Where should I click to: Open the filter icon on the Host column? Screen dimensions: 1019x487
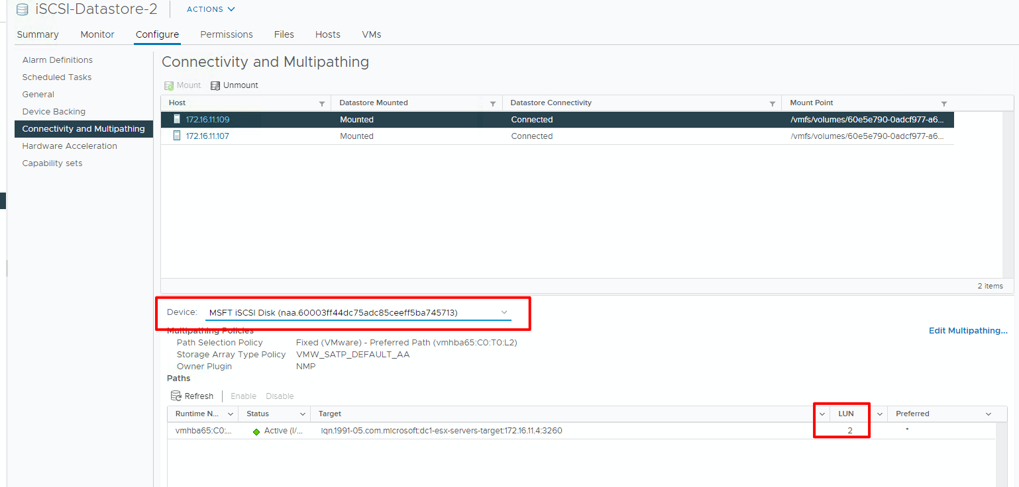pos(322,103)
